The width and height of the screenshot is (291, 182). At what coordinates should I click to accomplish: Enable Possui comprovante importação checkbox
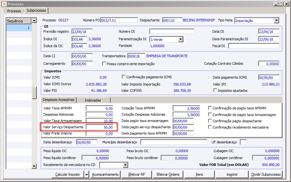[104, 64]
